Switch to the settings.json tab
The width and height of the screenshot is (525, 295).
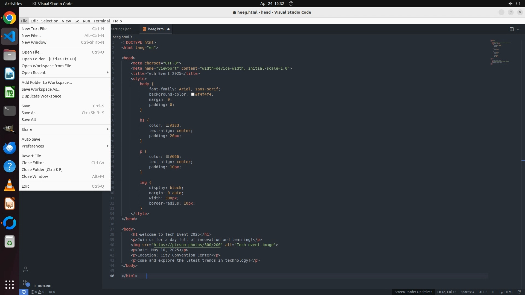tap(121, 29)
